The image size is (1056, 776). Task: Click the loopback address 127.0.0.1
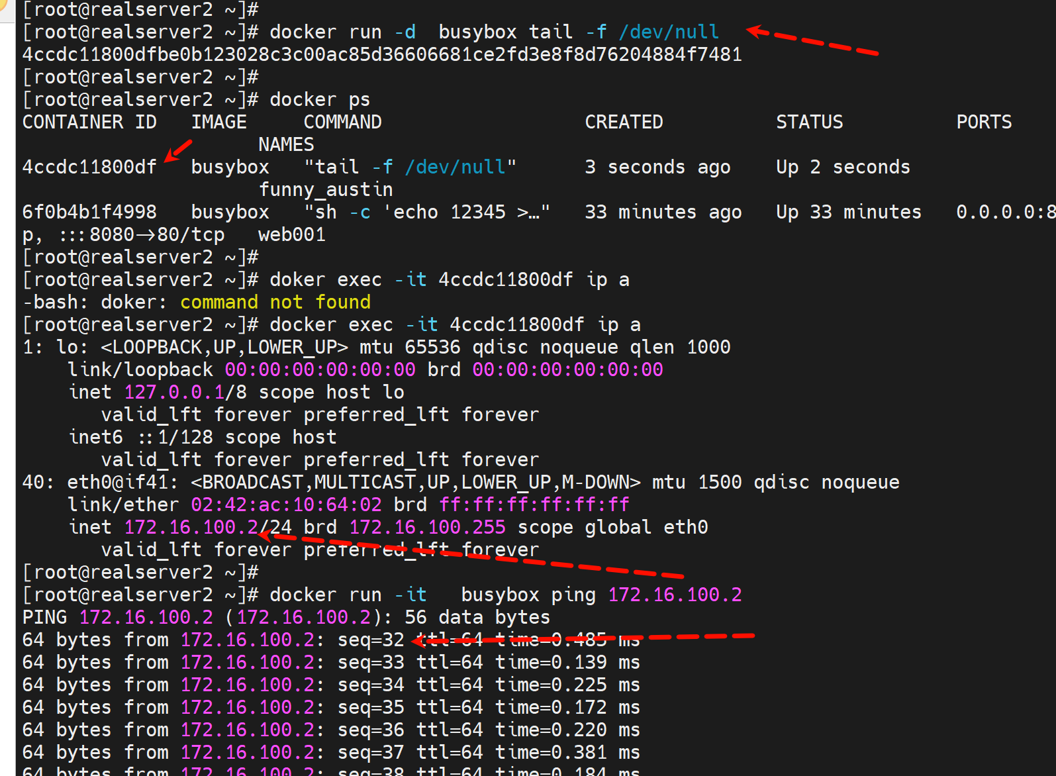tap(174, 392)
